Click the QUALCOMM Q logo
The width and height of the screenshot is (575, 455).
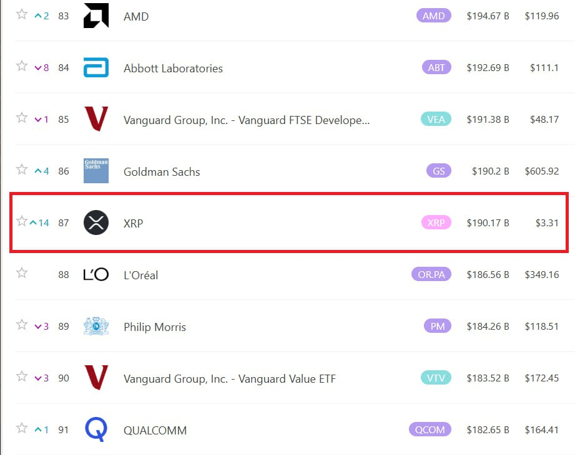[96, 429]
